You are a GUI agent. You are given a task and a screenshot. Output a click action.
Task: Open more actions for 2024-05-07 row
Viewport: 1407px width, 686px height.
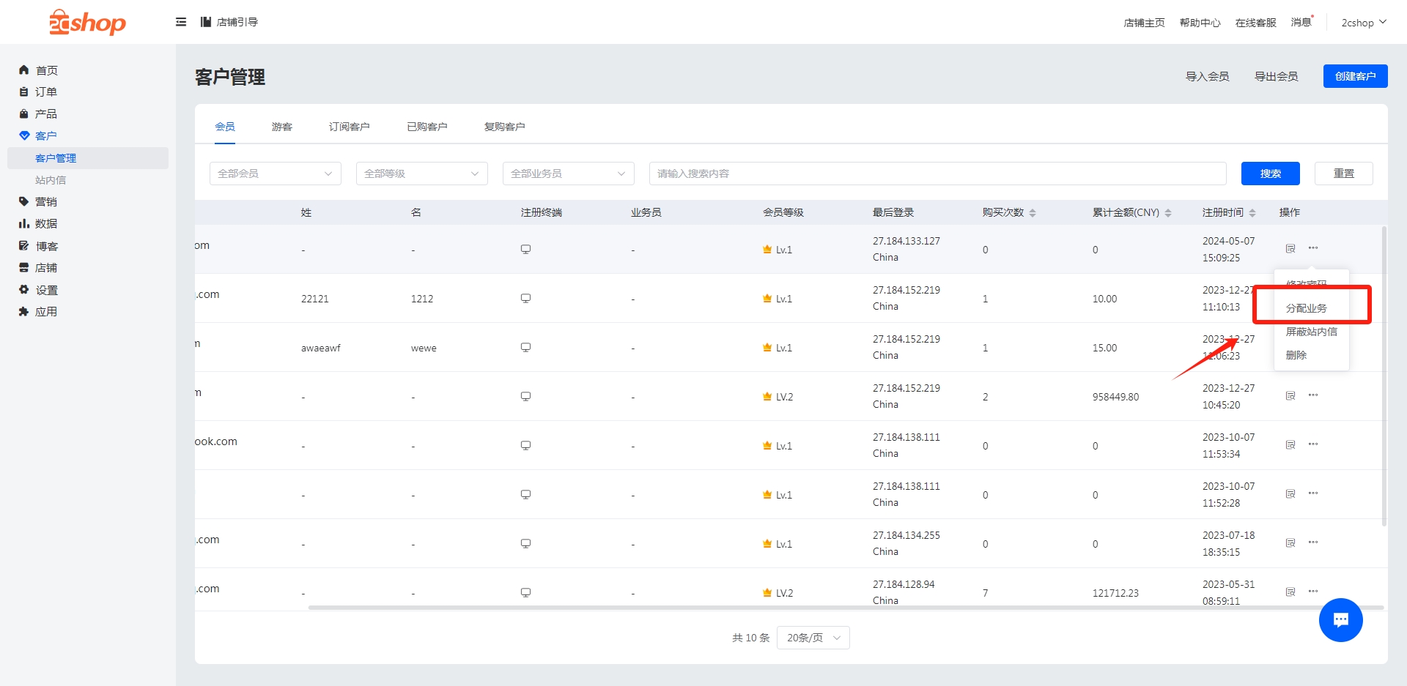1313,248
